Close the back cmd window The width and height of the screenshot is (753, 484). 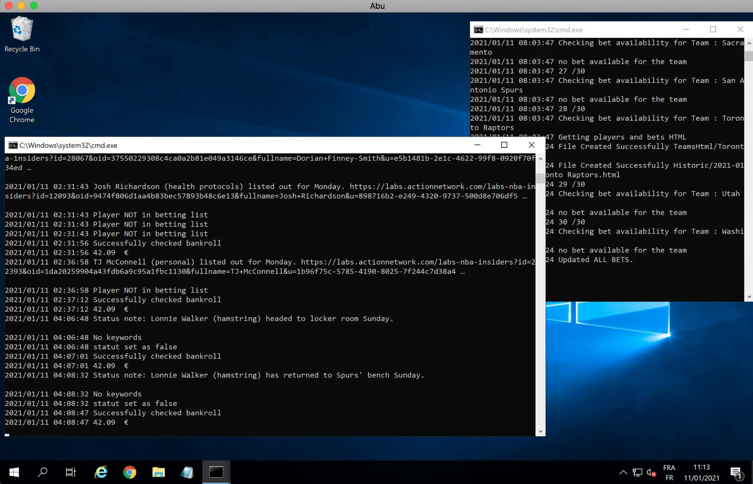pos(740,29)
